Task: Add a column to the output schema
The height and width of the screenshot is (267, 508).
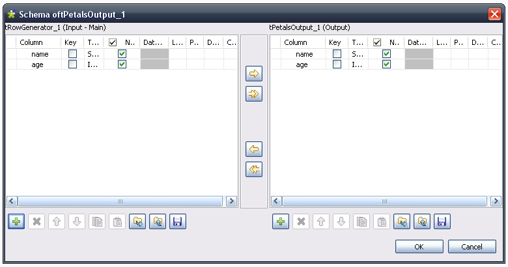Action: (x=281, y=222)
